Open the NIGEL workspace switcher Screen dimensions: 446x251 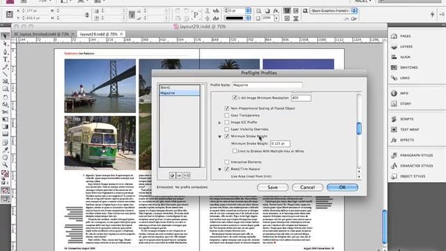(364, 1)
